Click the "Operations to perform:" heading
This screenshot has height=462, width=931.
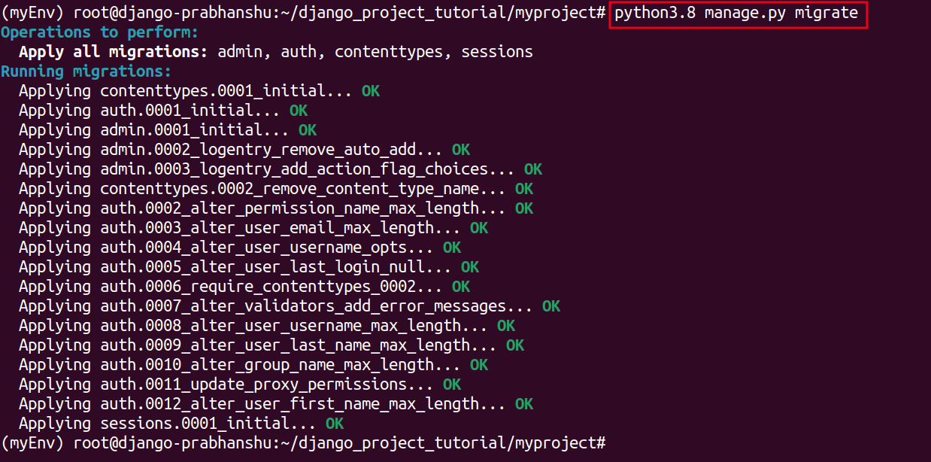click(x=100, y=33)
